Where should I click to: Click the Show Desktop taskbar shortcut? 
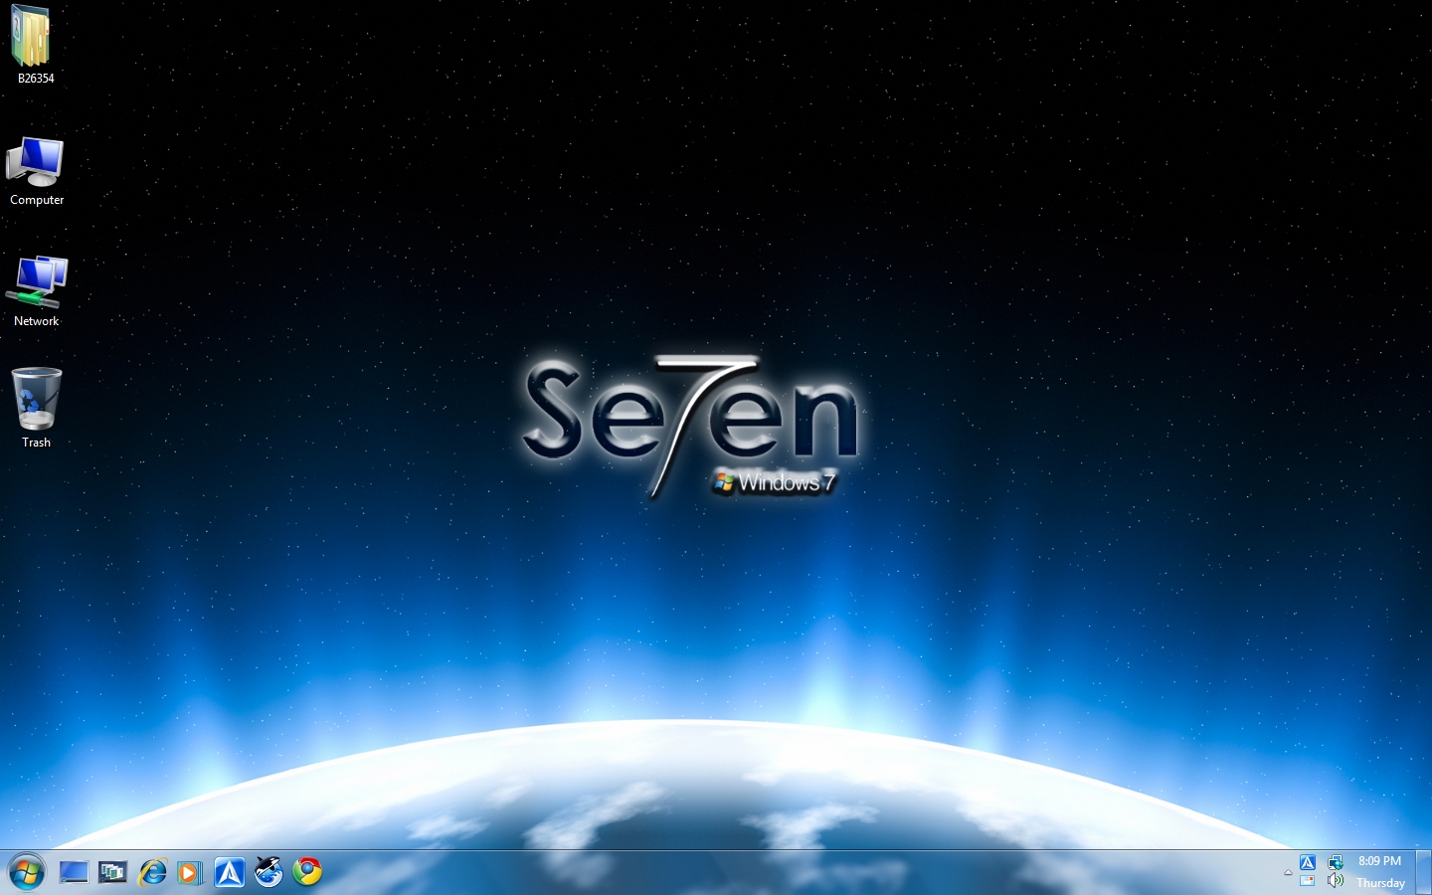point(74,873)
